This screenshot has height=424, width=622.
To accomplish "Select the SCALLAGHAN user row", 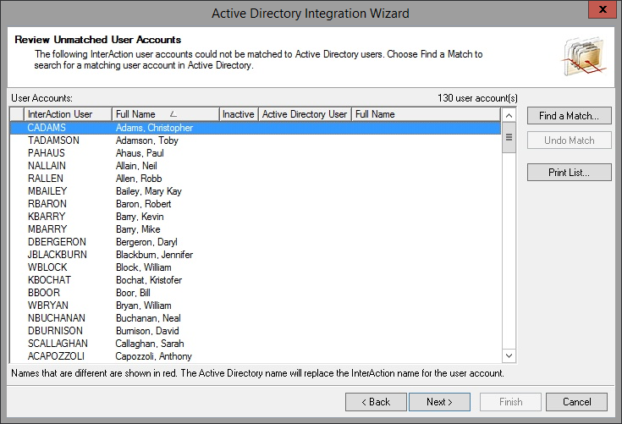I will tap(256, 344).
